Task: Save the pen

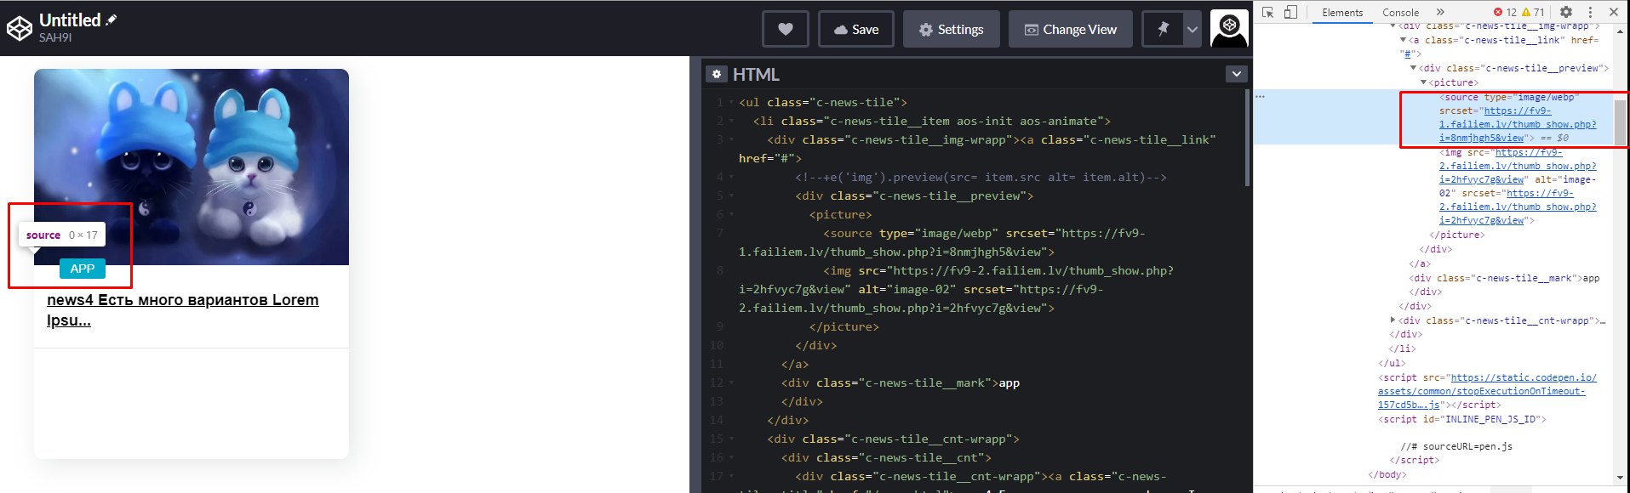Action: 855,29
